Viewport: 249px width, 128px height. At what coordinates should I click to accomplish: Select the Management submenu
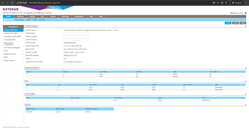click(9, 20)
